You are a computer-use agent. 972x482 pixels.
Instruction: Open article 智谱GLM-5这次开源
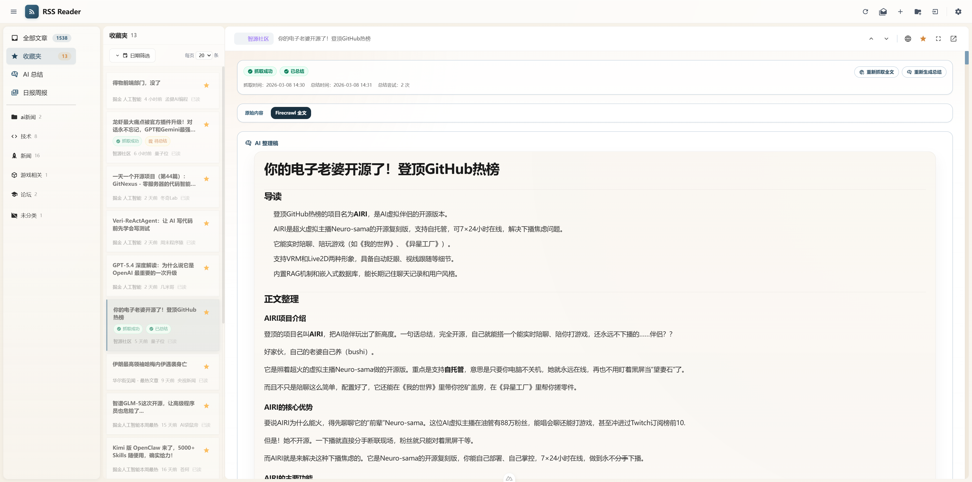click(x=163, y=414)
